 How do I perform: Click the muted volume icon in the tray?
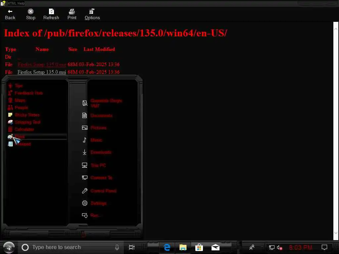279,247
